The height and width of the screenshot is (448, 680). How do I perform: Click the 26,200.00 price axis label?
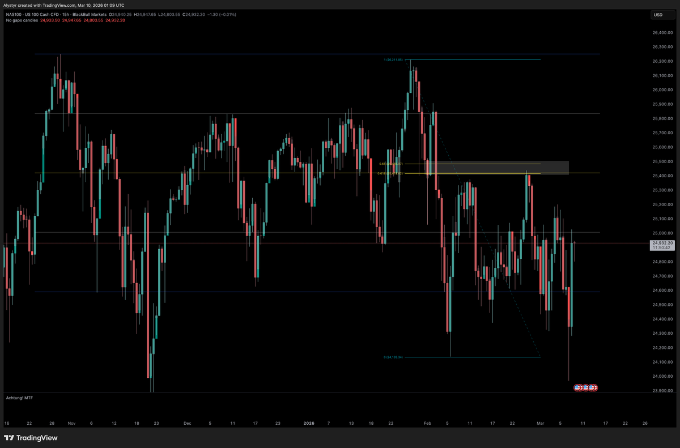pyautogui.click(x=662, y=61)
